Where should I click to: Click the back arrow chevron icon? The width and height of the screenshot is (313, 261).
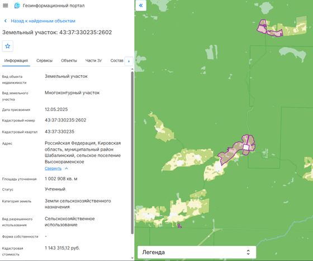[x=6, y=21]
